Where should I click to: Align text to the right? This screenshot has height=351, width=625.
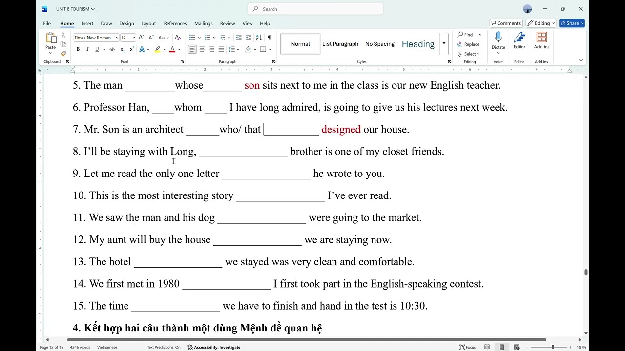pos(211,49)
